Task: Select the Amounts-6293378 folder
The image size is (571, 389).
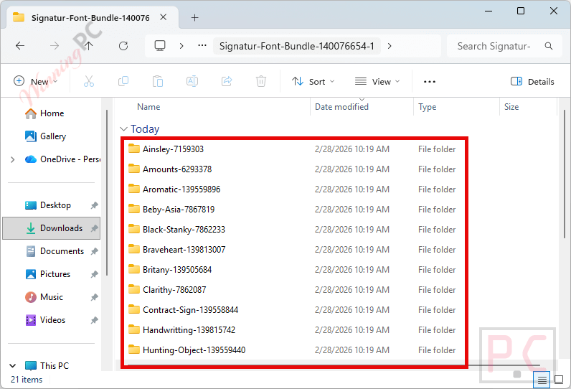Action: [x=177, y=169]
